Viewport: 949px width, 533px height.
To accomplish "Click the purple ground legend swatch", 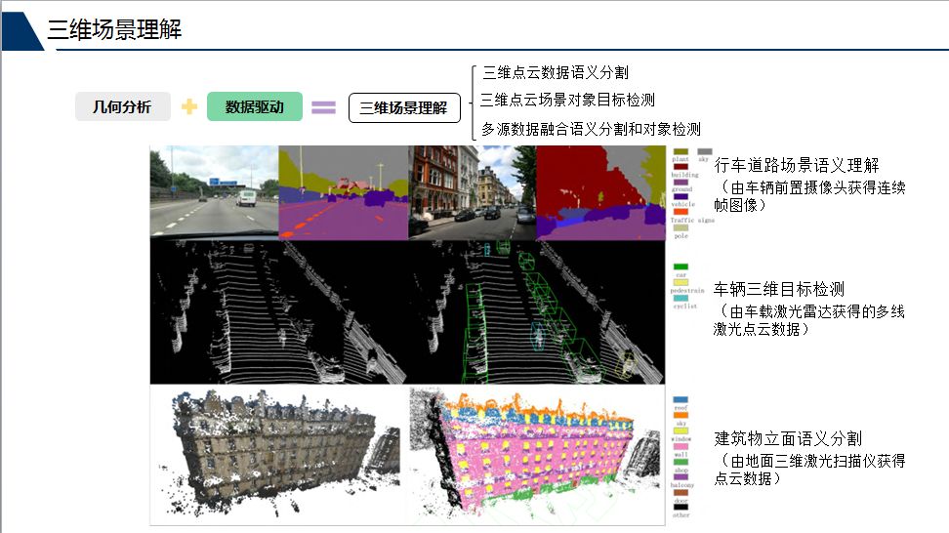I will [681, 183].
